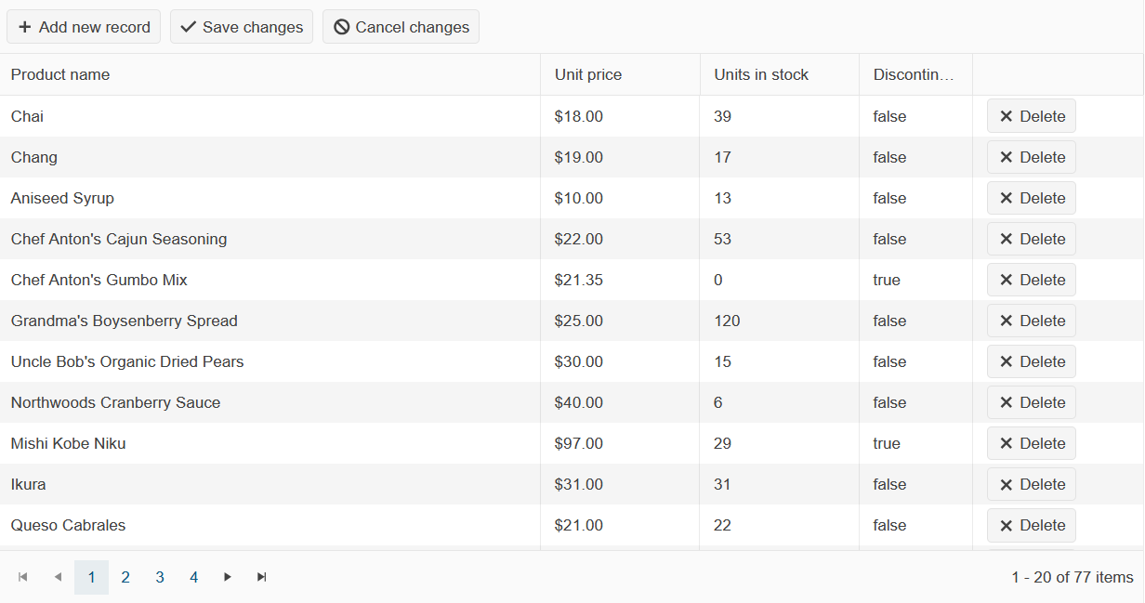Click Units in stock column header
Image resolution: width=1145 pixels, height=603 pixels.
click(761, 74)
